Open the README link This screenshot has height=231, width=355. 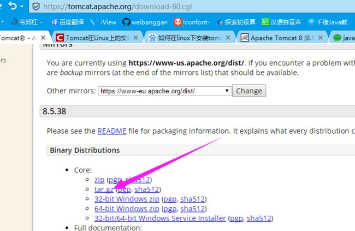[112, 131]
